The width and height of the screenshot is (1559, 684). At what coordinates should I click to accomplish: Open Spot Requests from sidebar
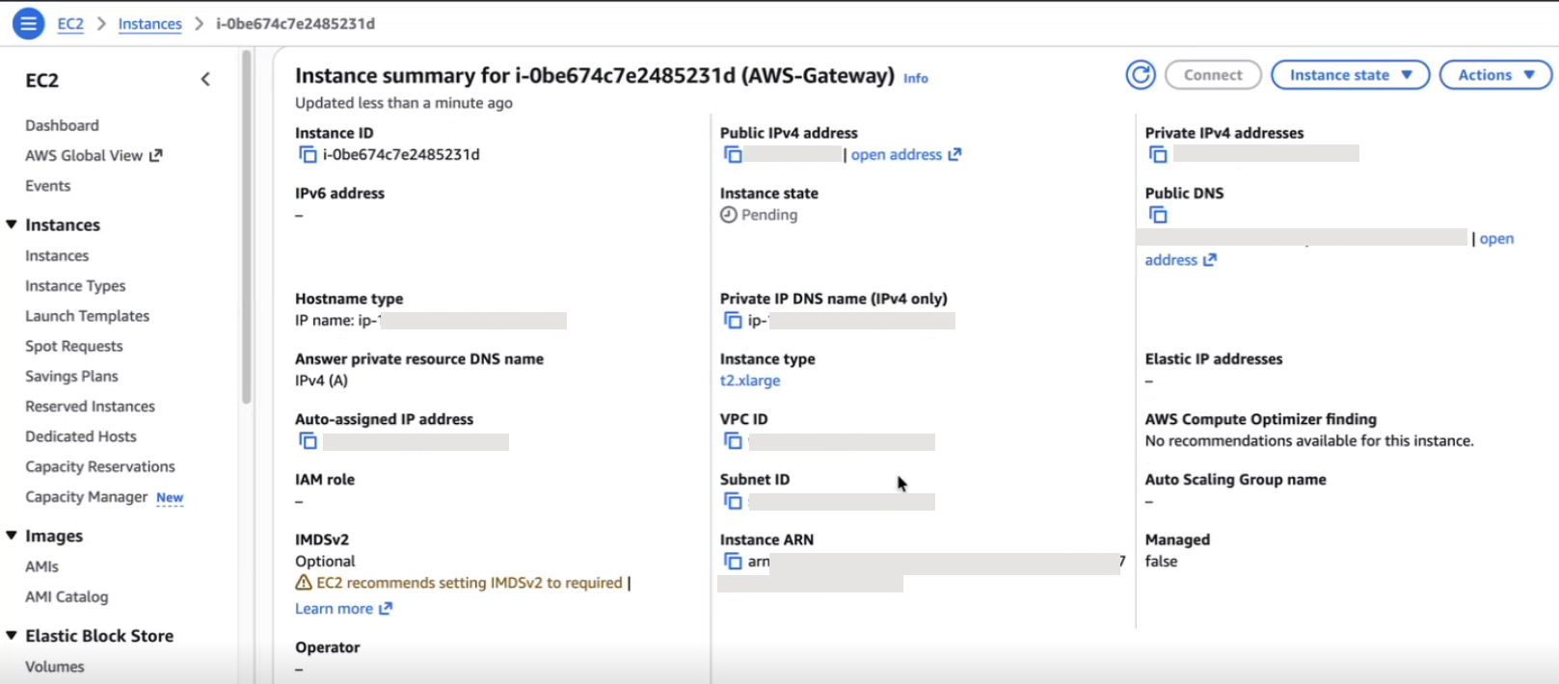pyautogui.click(x=74, y=346)
